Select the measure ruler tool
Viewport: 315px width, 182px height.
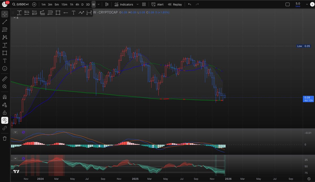point(5,79)
